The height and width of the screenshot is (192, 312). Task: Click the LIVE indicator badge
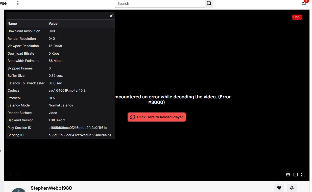pos(297,17)
